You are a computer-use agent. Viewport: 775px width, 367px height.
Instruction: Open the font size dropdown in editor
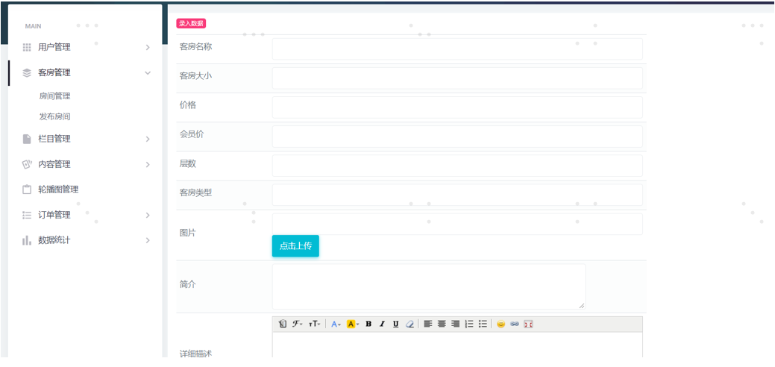coord(314,324)
